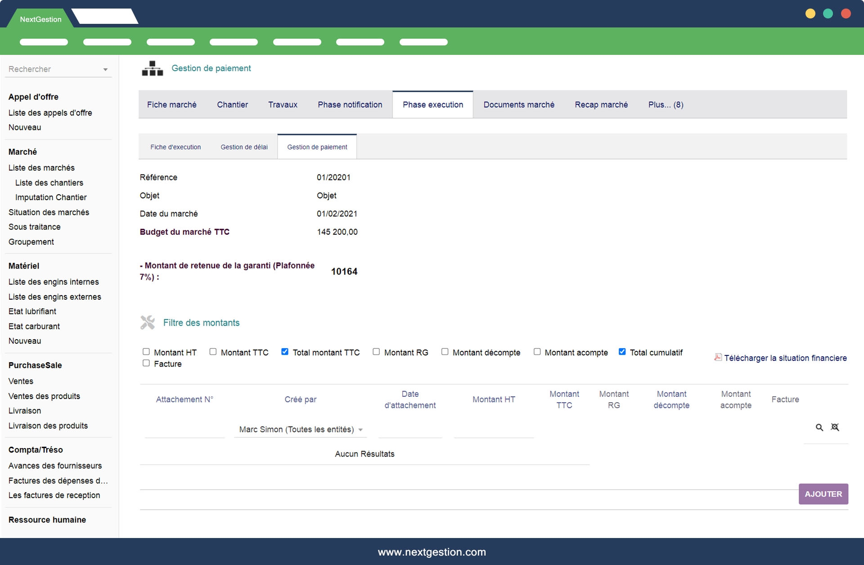Screen dimensions: 864x565
Task: Open the Gestion de délai sub-tab
Action: pos(244,147)
